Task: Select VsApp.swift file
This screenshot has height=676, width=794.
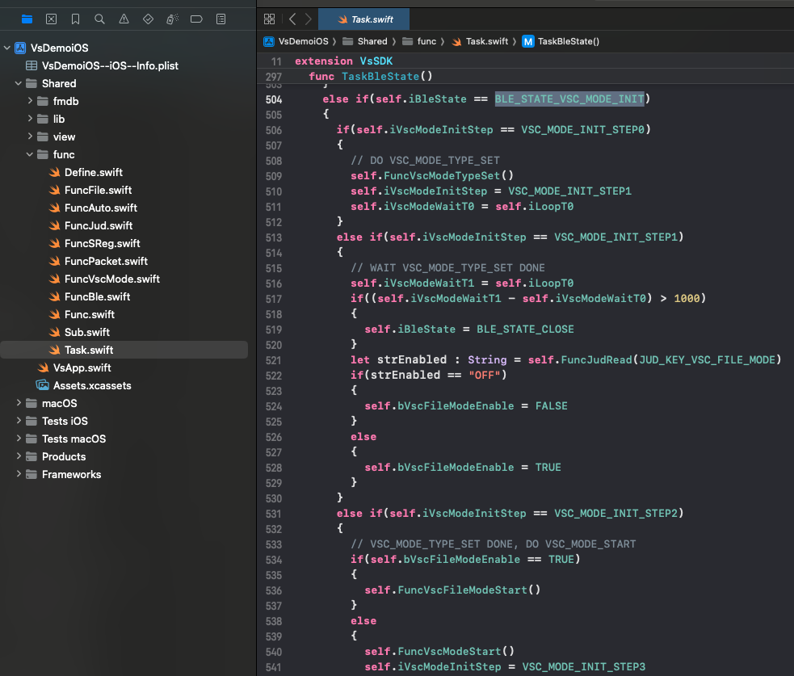Action: (82, 367)
